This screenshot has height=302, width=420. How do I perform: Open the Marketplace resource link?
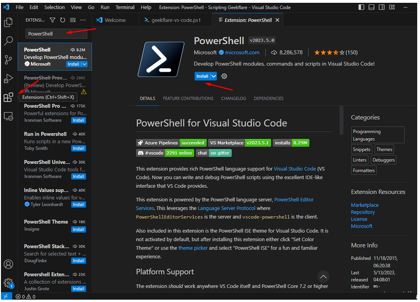[x=365, y=205]
